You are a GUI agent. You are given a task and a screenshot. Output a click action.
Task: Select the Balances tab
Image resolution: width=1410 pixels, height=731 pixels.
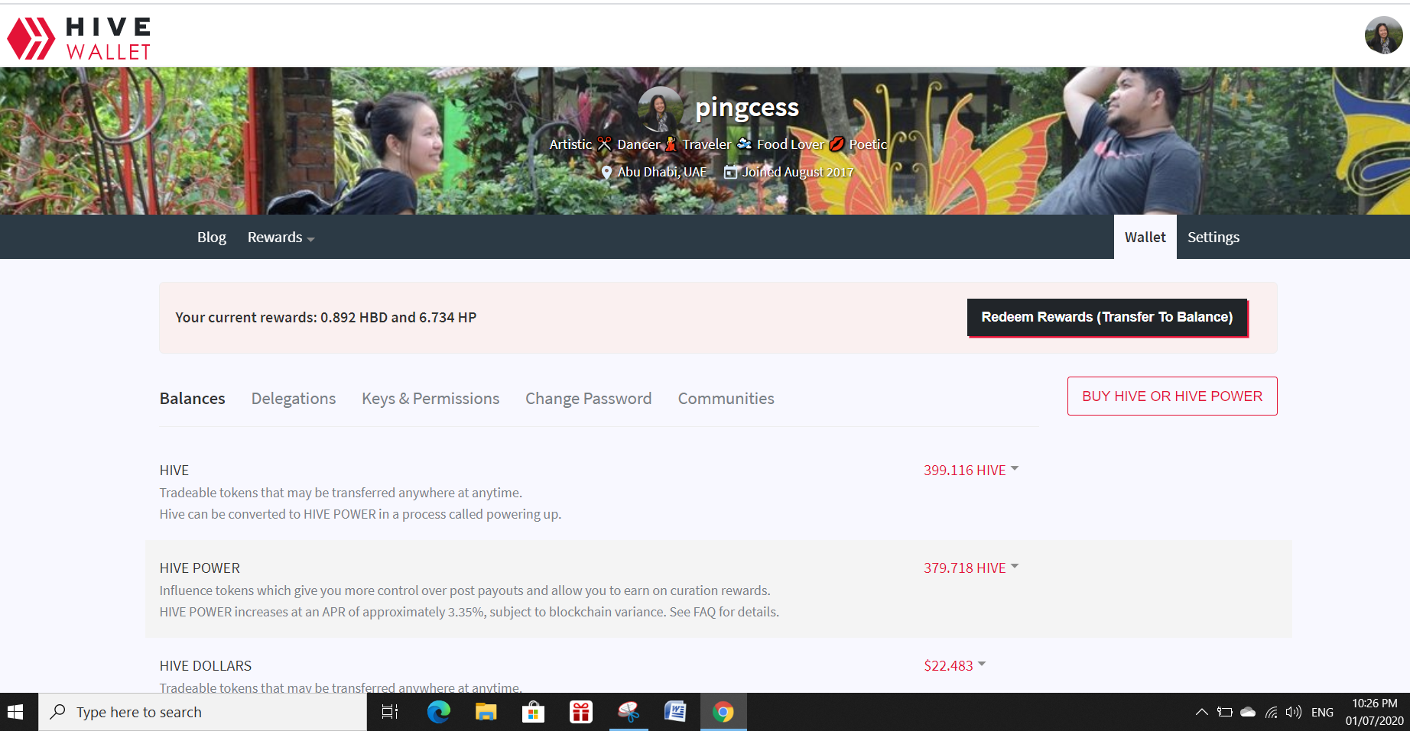click(x=192, y=399)
